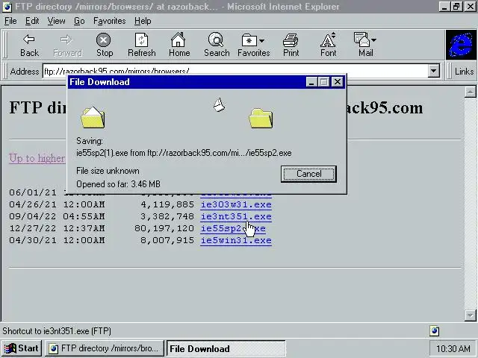The width and height of the screenshot is (478, 358).
Task: Click the destination folder icon in File Download
Action: click(261, 118)
